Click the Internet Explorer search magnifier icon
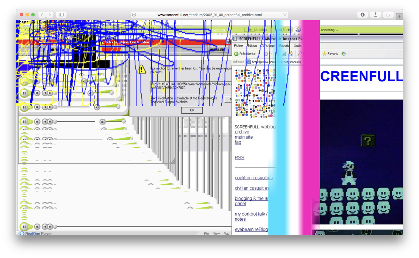 [299, 54]
